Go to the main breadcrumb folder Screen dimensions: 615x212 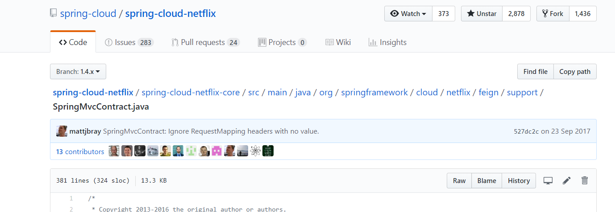pyautogui.click(x=277, y=93)
